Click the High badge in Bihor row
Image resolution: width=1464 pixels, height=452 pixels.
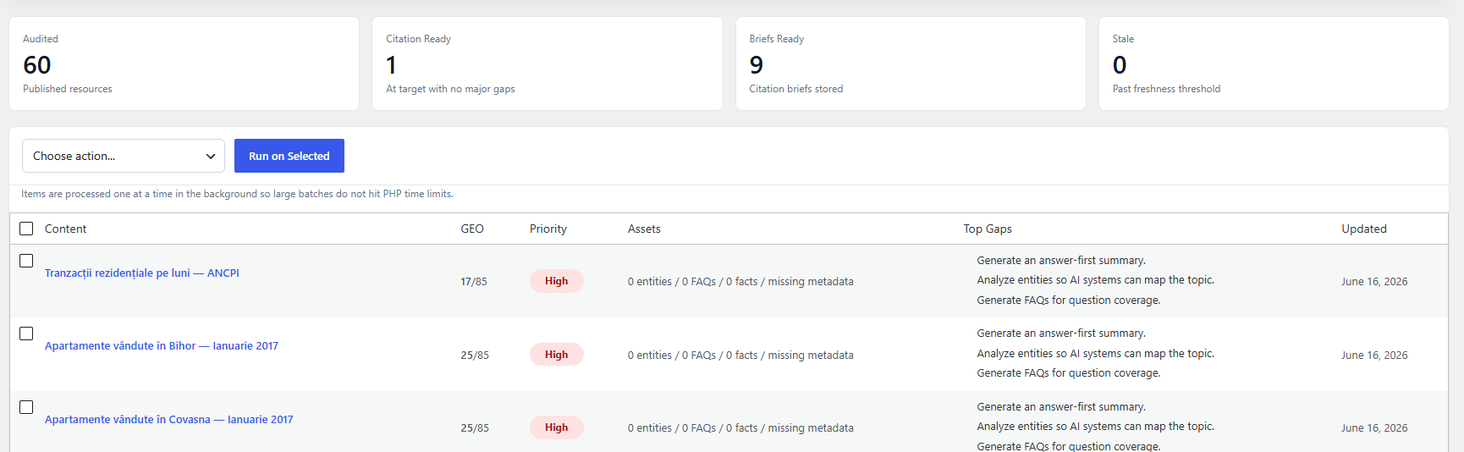click(x=557, y=355)
